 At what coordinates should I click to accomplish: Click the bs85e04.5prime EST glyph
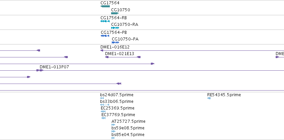click(x=113, y=138)
